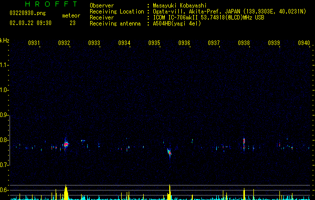Click the 0.7 kHz axis label
315x200 pixels.
click(4, 165)
